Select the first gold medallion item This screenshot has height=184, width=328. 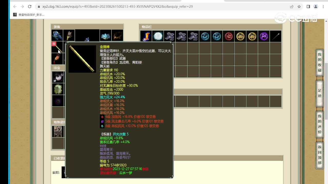(x=240, y=36)
